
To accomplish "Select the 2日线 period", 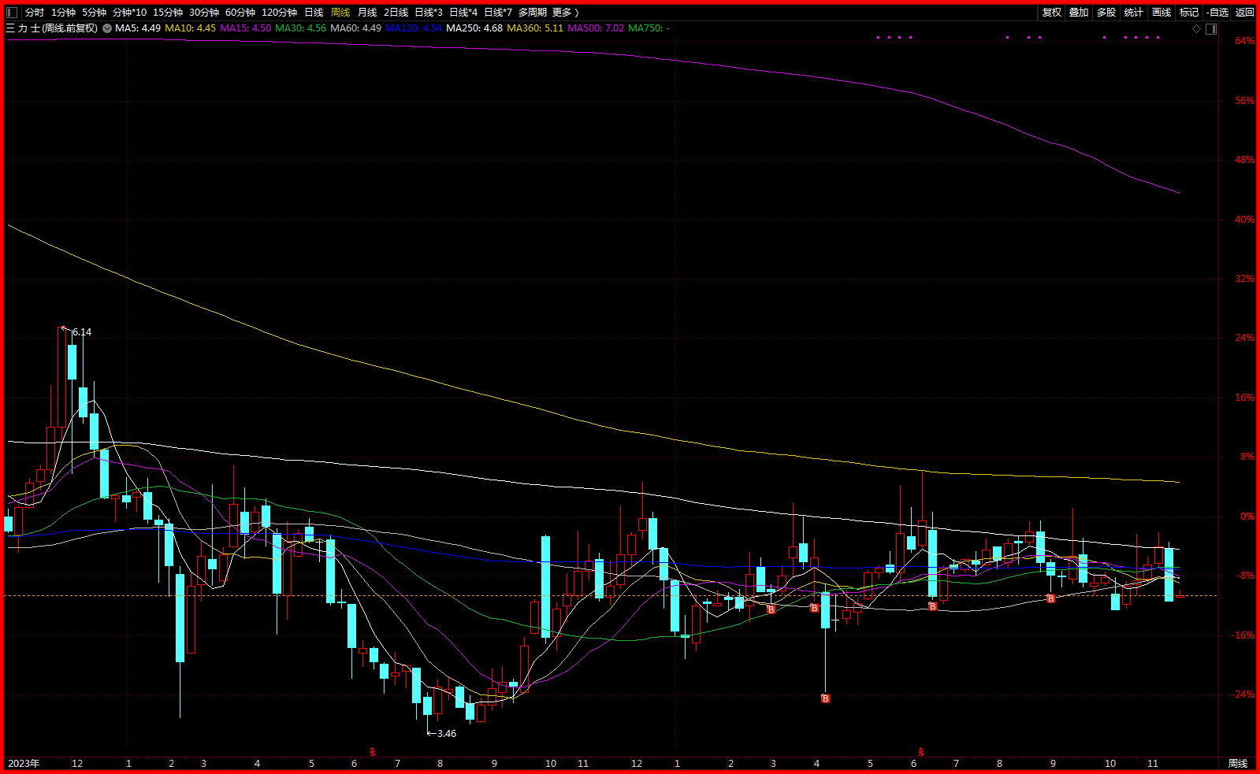I will [396, 13].
